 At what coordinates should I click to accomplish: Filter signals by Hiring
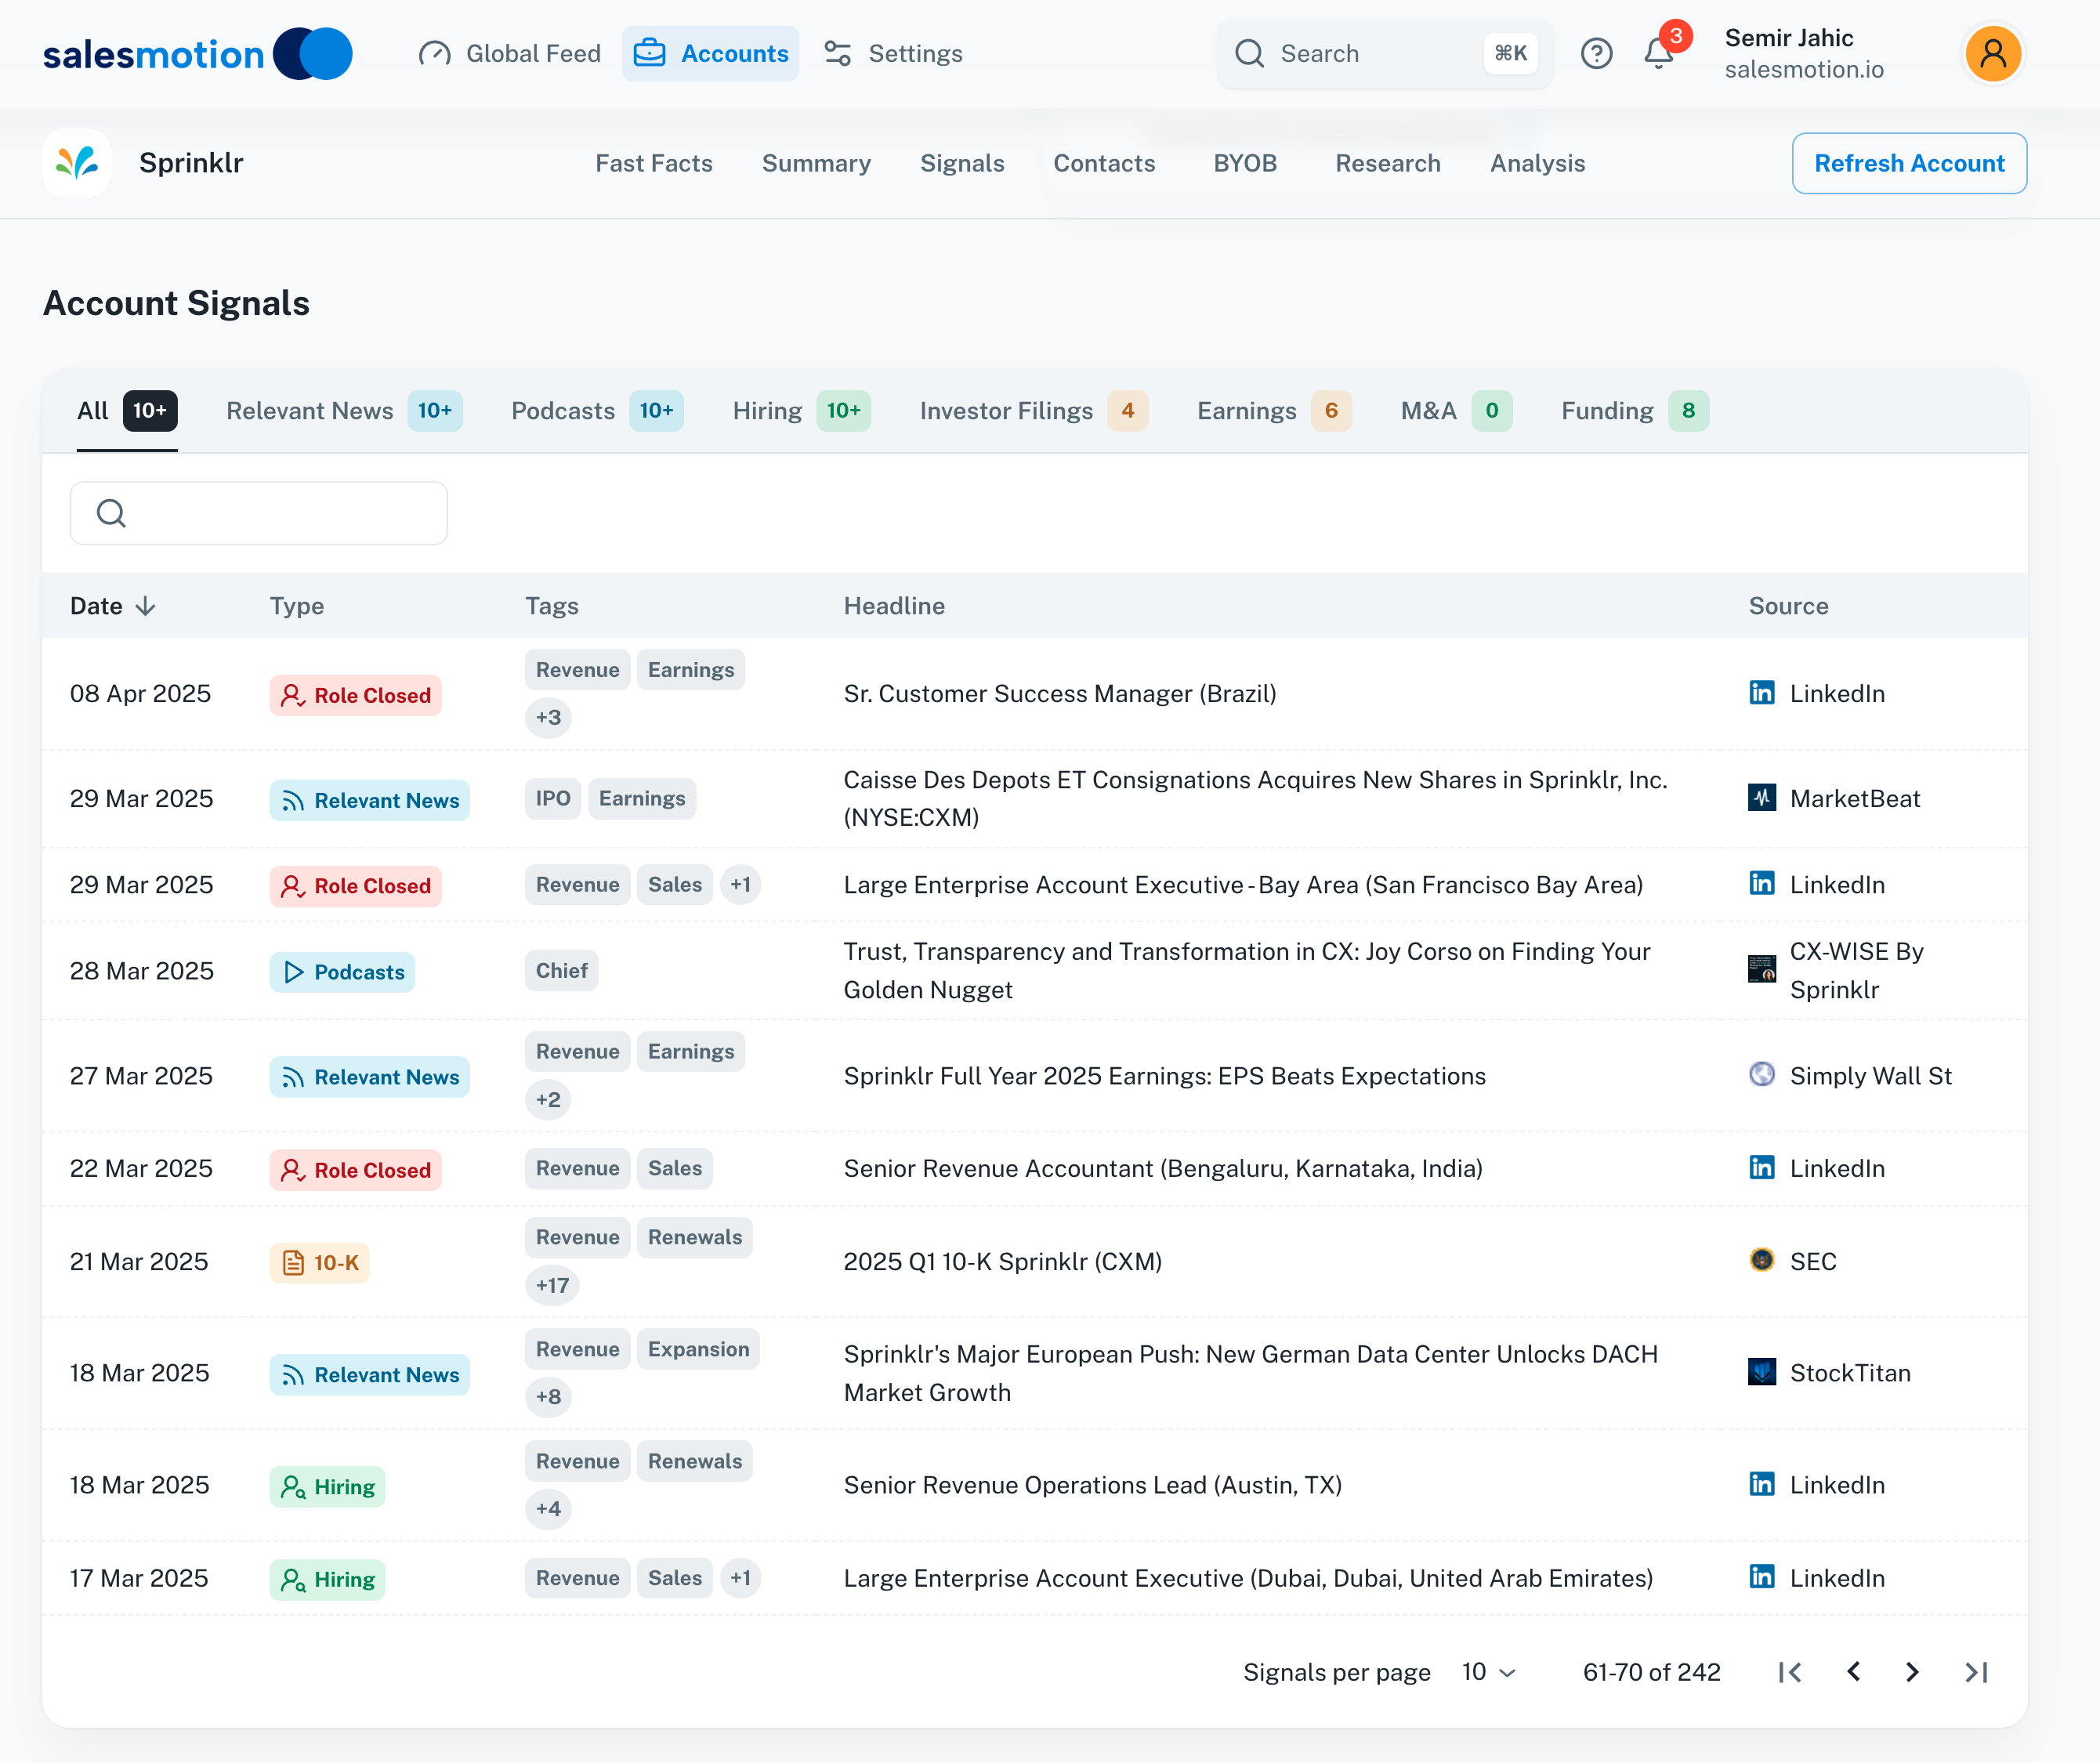[801, 411]
